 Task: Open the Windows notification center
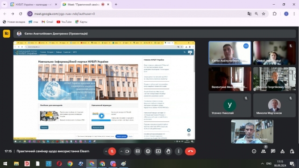point(292,164)
